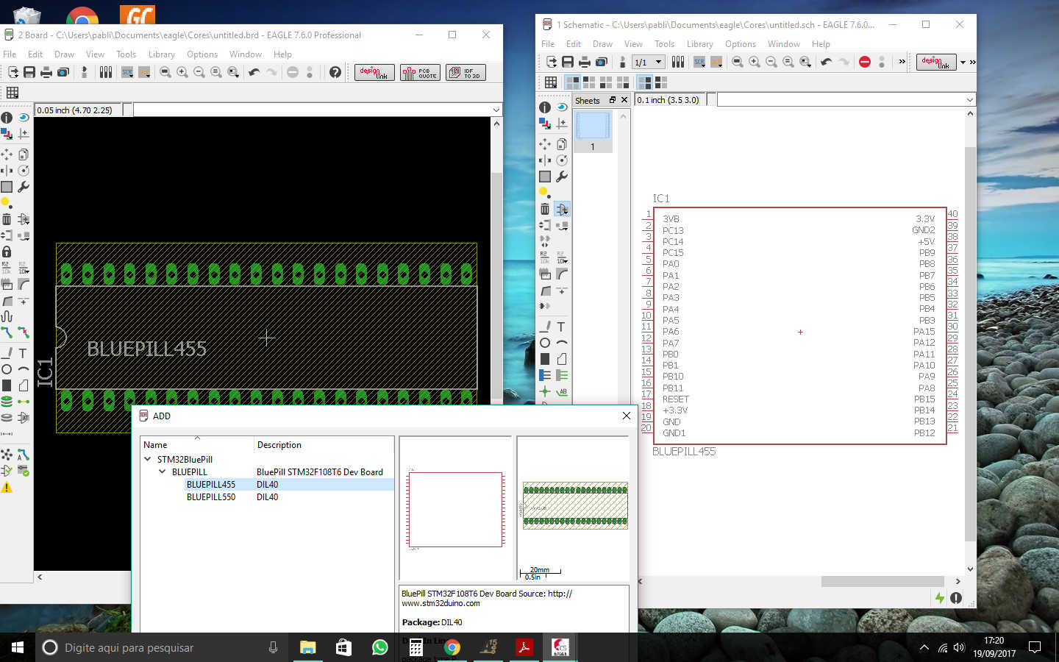Viewport: 1059px width, 662px height.
Task: Click Zoom-to-fit icon in Board toolbar
Action: pos(165,72)
